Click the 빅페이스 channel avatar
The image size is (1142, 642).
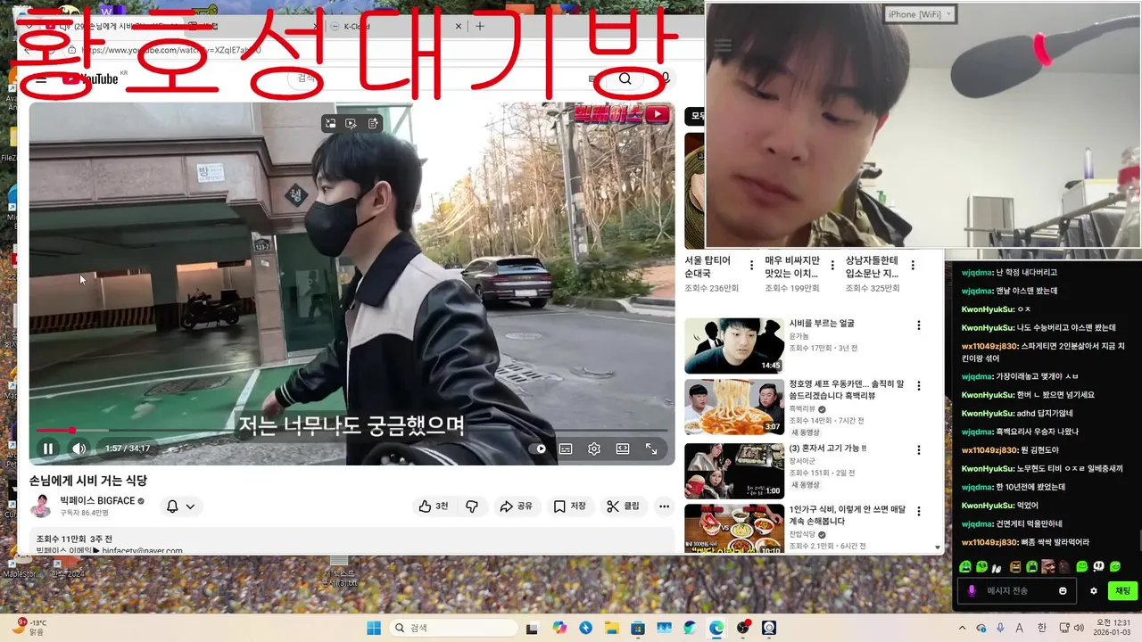(41, 506)
